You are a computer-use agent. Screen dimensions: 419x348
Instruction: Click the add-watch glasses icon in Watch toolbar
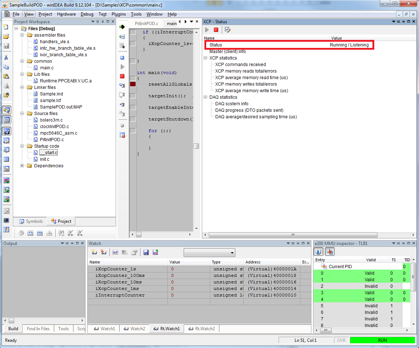(x=94, y=252)
